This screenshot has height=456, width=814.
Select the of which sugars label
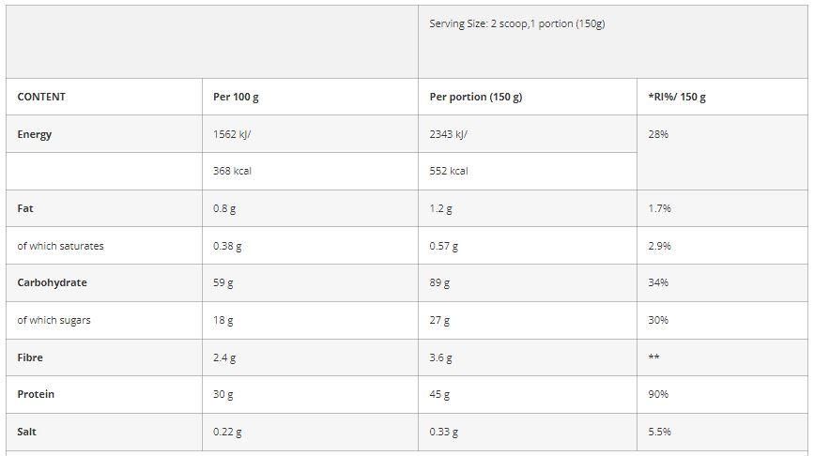[x=54, y=320]
